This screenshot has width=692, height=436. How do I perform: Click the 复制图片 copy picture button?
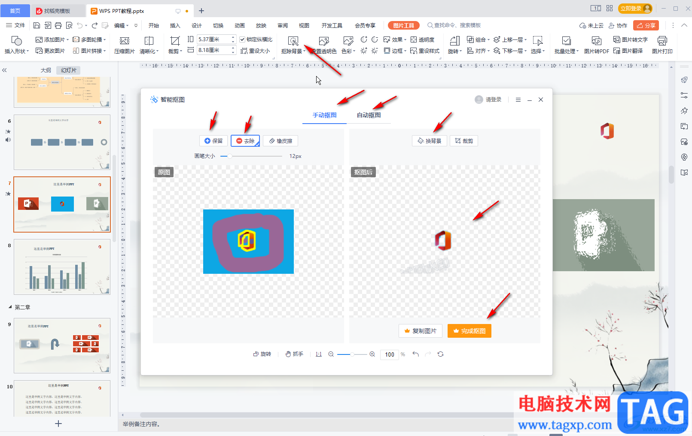(421, 331)
